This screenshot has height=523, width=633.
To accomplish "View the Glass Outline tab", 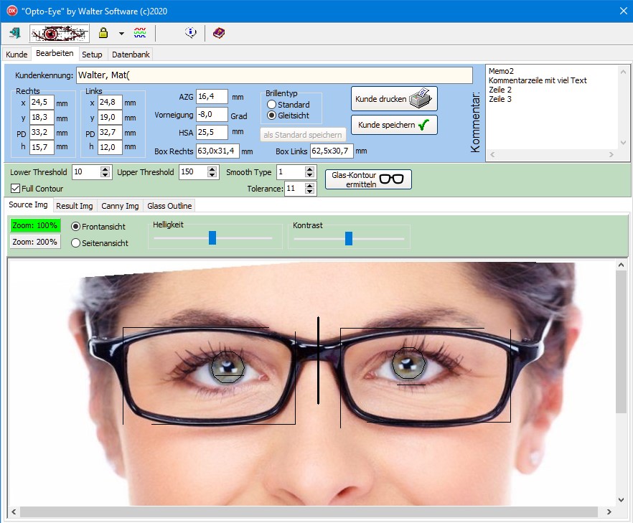I will pos(169,206).
